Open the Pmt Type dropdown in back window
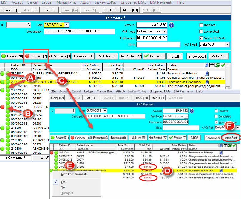Image resolution: width=241 pixels, height=199 pixels. 165,31
